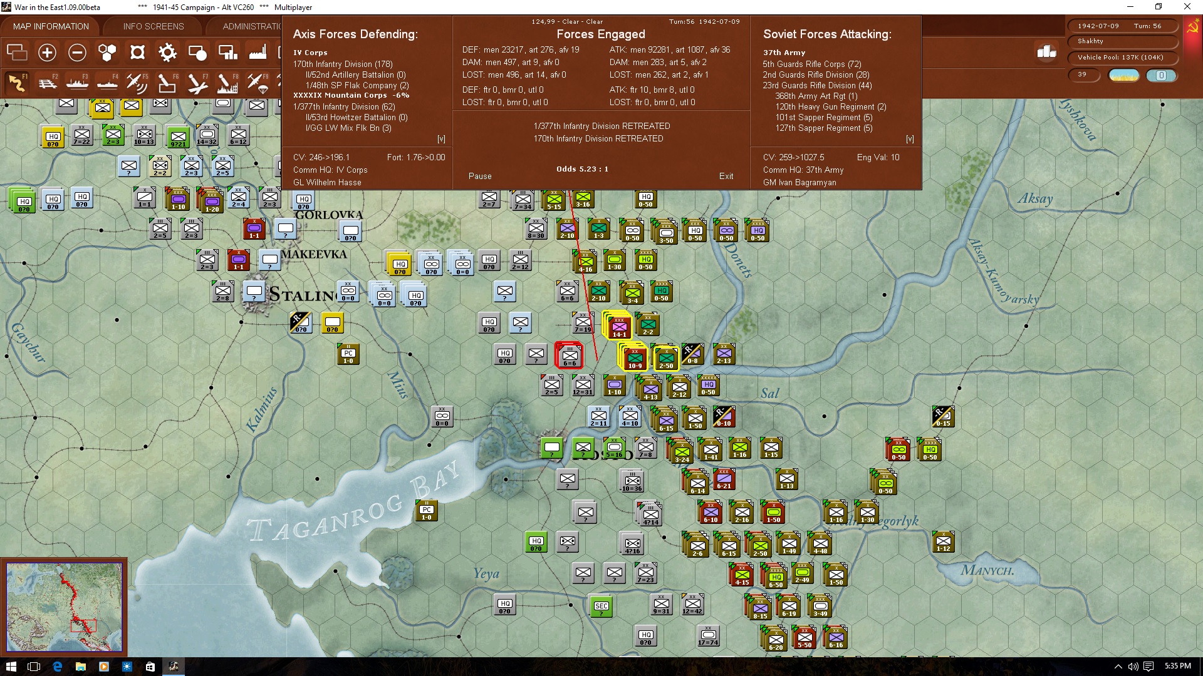Click 120th Heavy Gun Regiment entry
This screenshot has height=676, width=1203.
coord(831,106)
